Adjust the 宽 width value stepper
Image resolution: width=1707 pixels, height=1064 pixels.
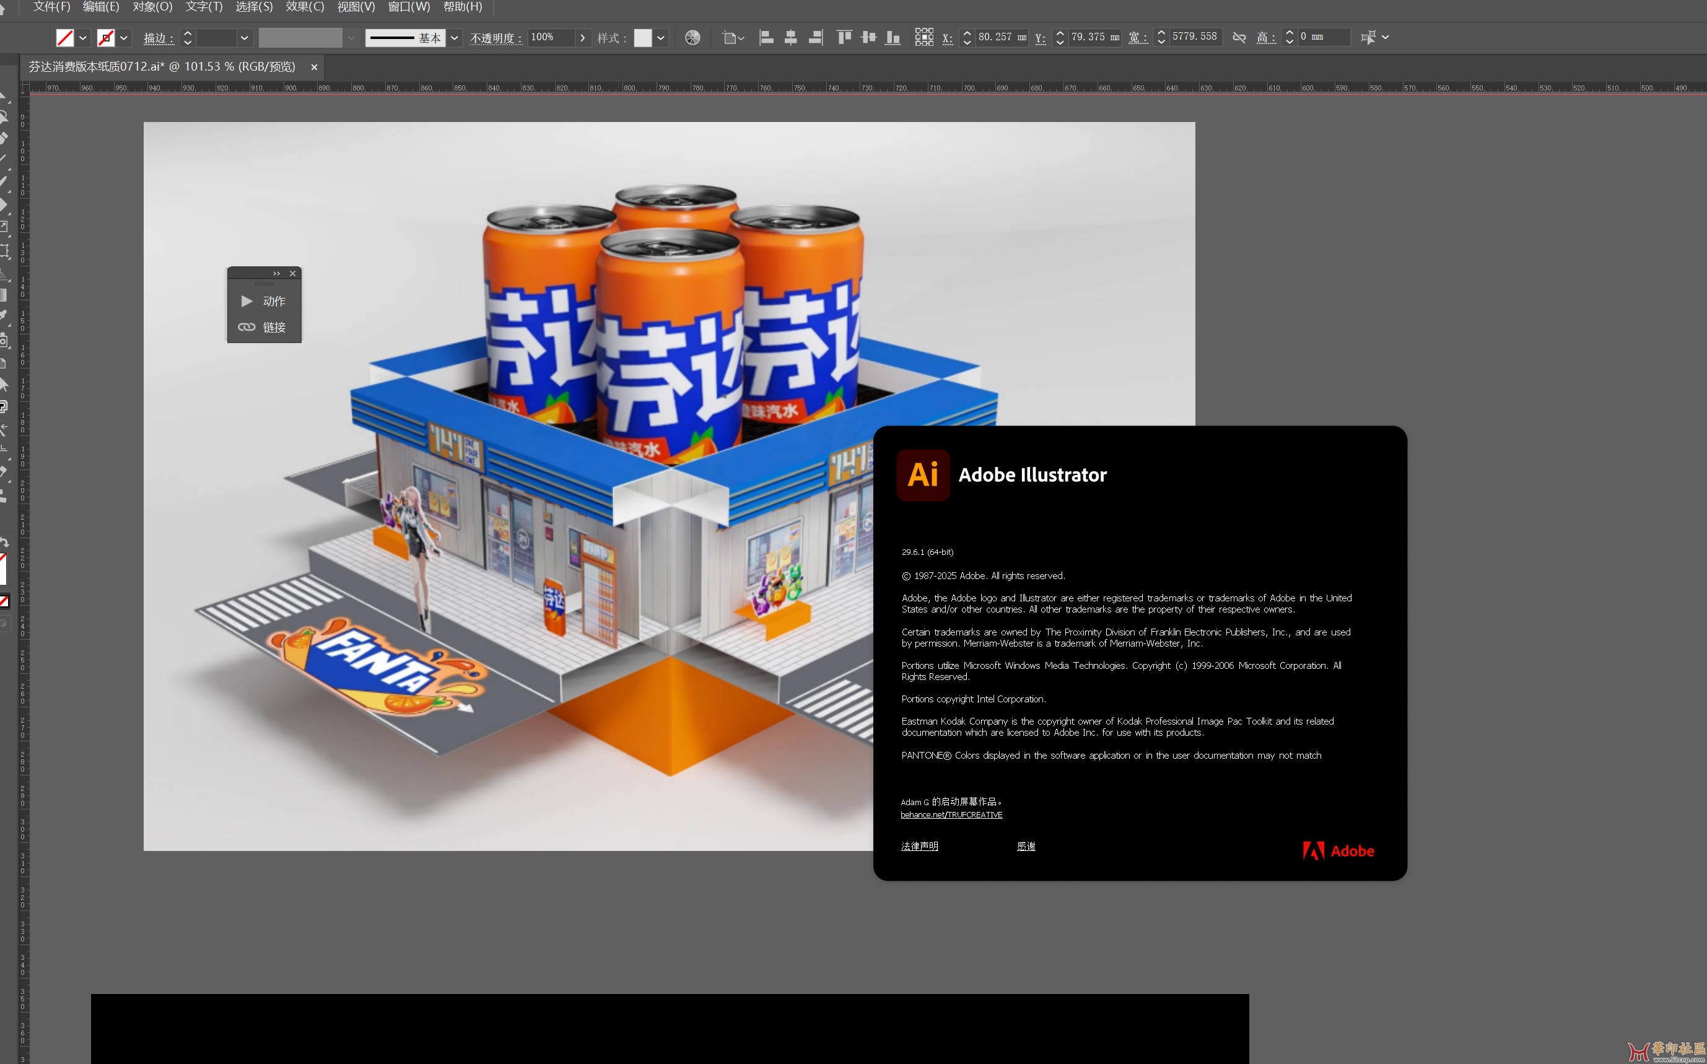1161,37
